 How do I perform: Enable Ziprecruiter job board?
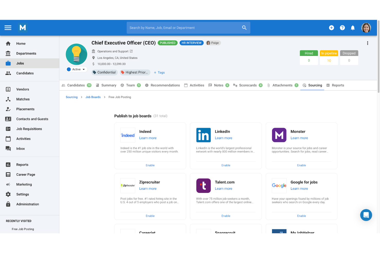point(150,216)
